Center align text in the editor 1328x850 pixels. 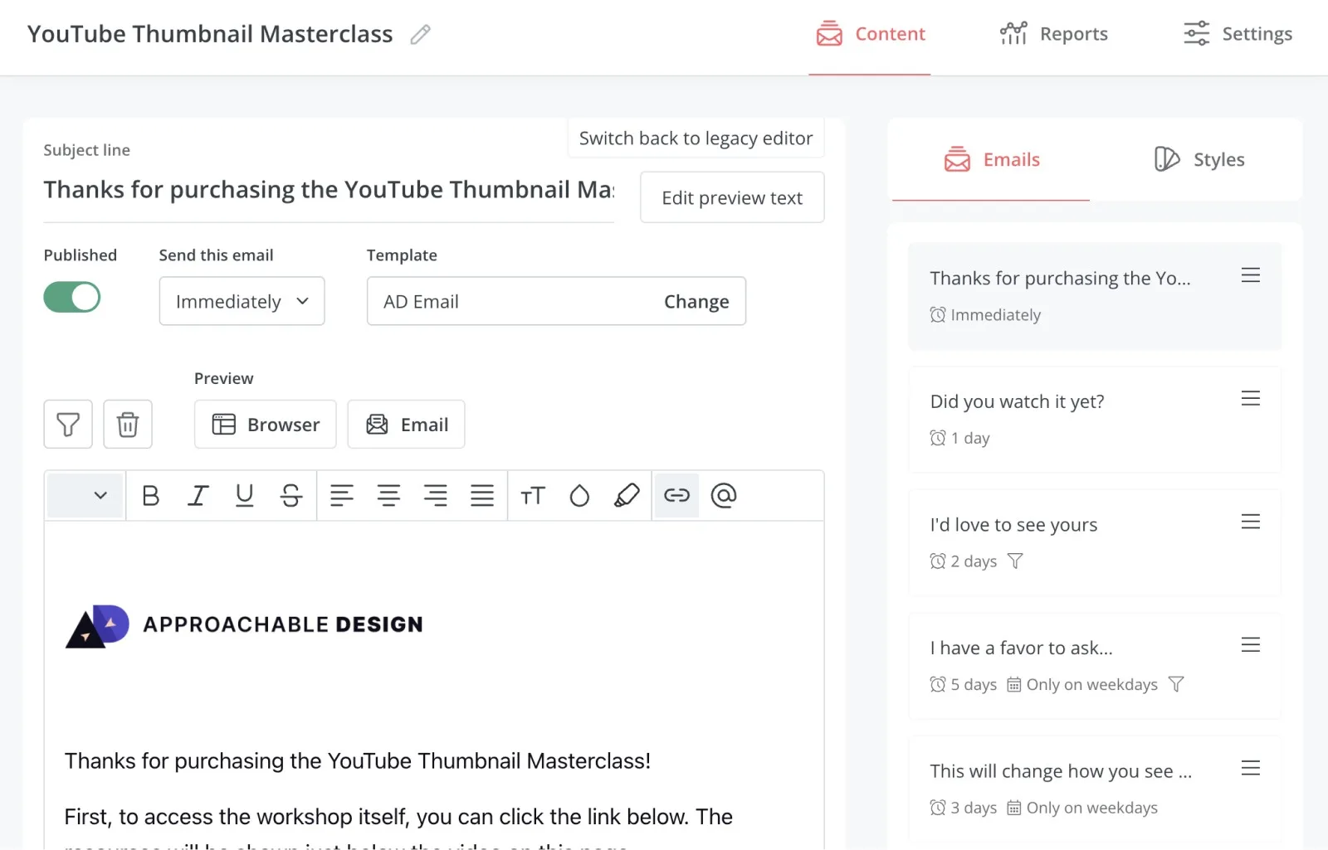point(388,496)
